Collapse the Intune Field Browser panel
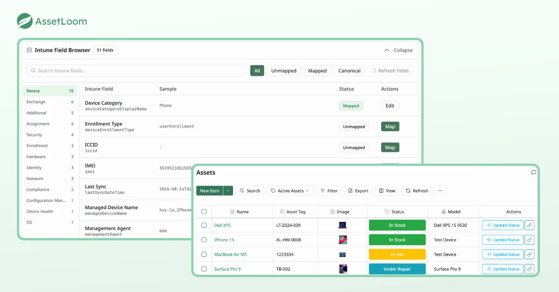This screenshot has height=292, width=559. pyautogui.click(x=398, y=50)
